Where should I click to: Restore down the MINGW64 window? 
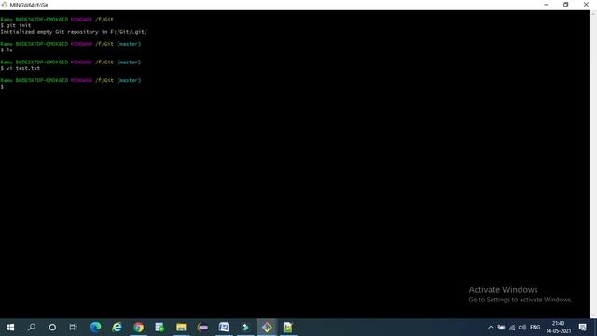pyautogui.click(x=566, y=5)
